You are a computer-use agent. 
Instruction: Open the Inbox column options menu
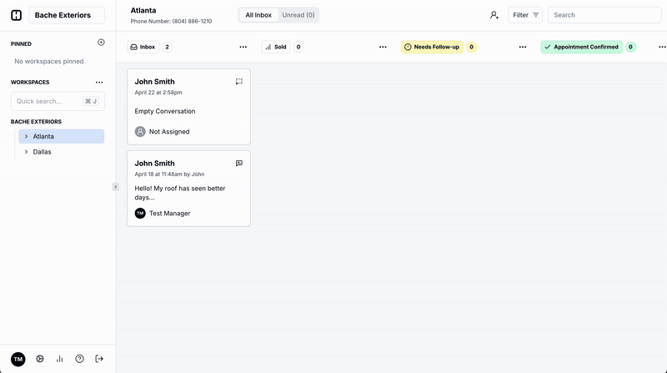click(x=243, y=47)
